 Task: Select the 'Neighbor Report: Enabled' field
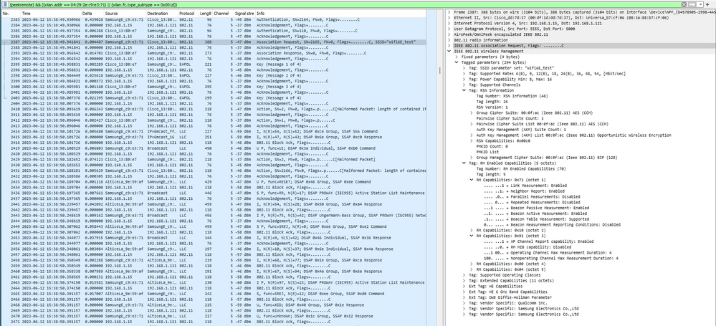[x=522, y=191]
